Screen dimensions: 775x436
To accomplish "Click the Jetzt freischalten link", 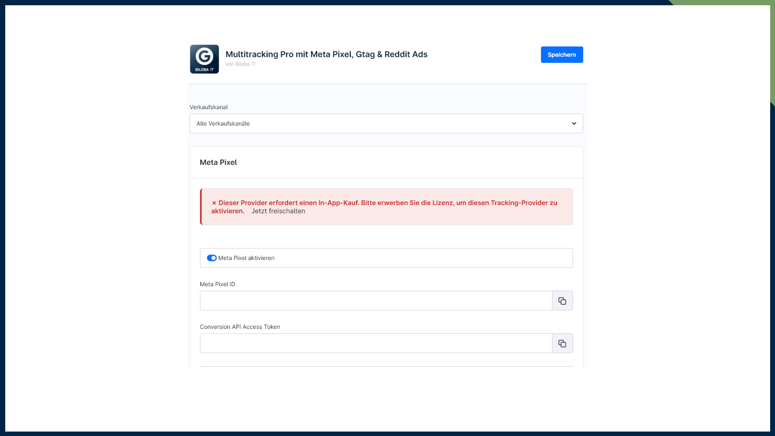I will pyautogui.click(x=278, y=211).
